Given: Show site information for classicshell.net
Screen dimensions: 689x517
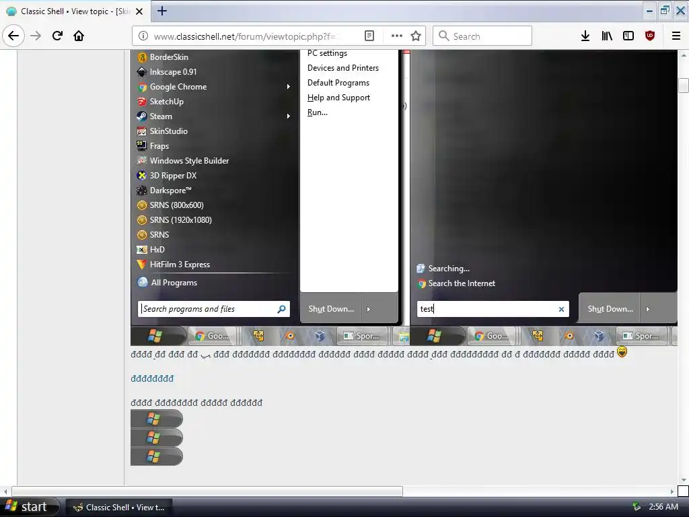Looking at the screenshot, I should point(143,36).
